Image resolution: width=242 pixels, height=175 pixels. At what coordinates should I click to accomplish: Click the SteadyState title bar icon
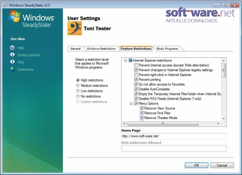click(5, 5)
